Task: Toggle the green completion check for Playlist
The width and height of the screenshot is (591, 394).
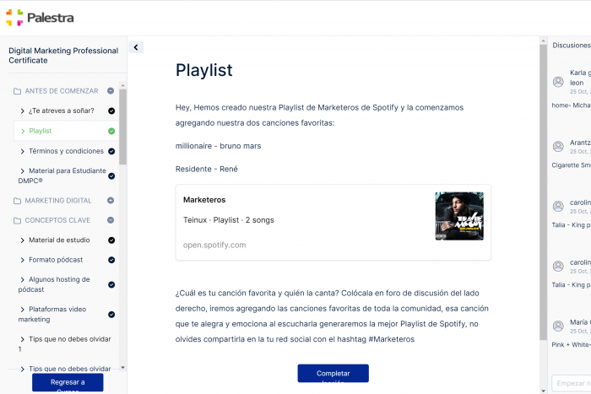Action: [111, 131]
